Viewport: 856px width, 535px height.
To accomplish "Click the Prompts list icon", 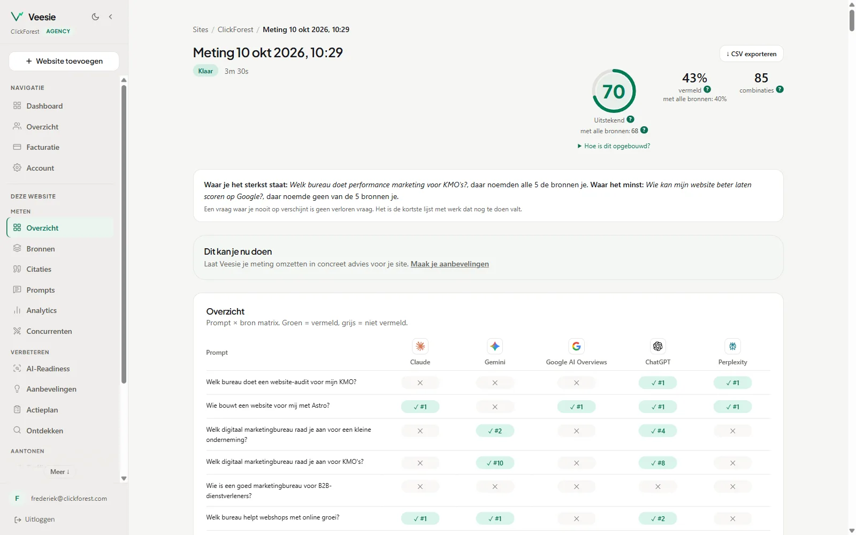I will 17,290.
